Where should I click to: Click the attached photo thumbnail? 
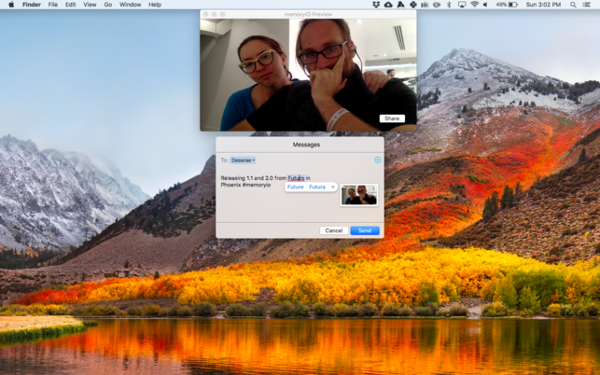coord(359,195)
